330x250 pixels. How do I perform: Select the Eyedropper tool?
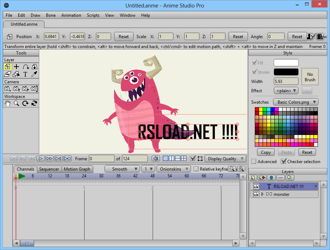click(34, 74)
